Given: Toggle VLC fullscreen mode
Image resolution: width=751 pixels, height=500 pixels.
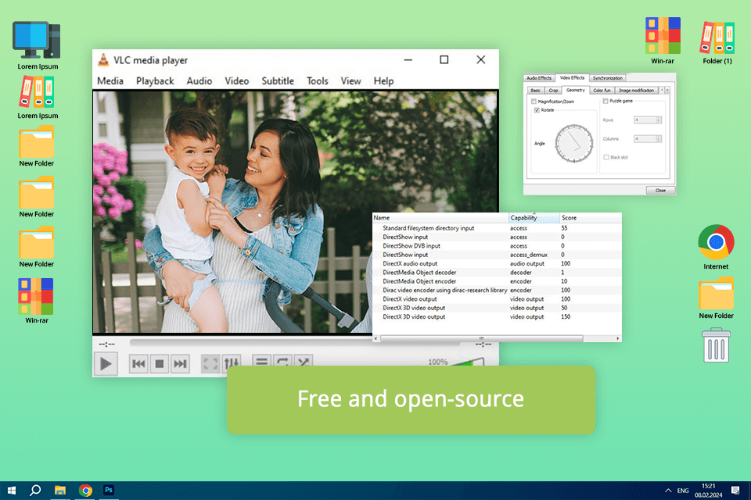Looking at the screenshot, I should [x=210, y=362].
